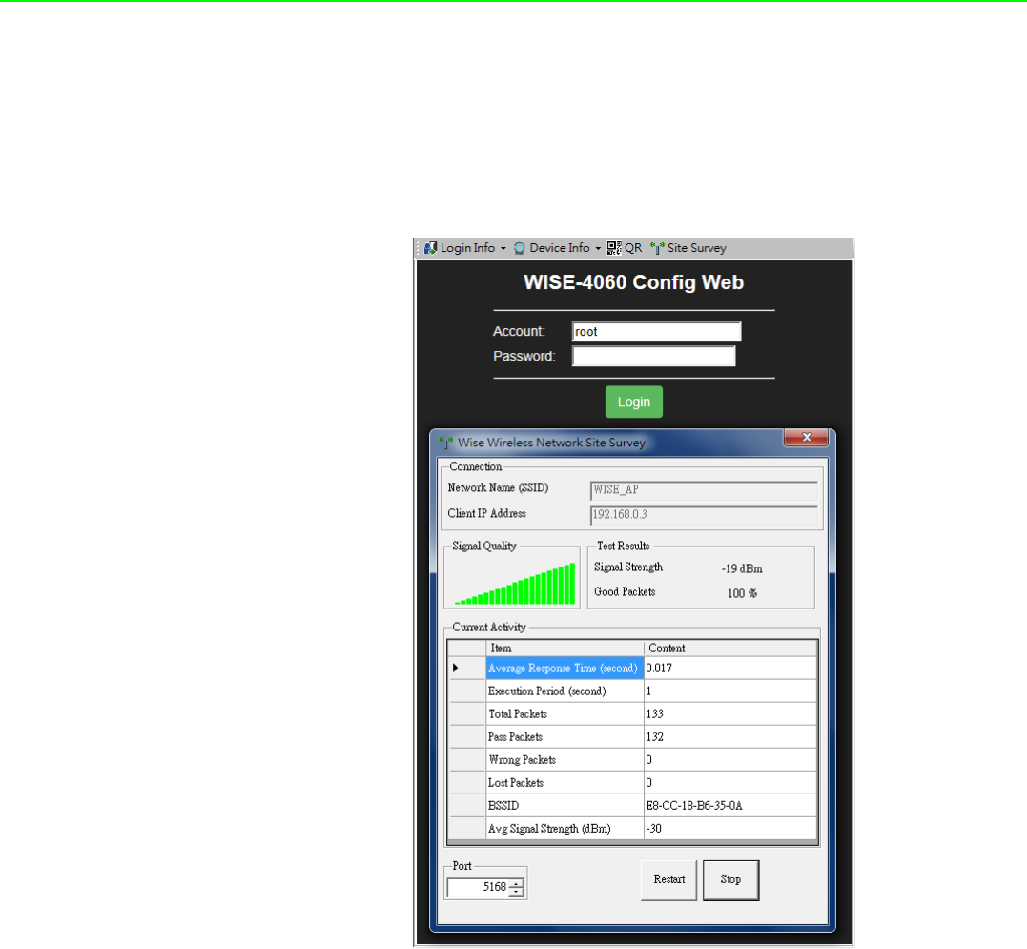Click the Content column header
Viewport: 1027px width, 949px height.
[730, 649]
